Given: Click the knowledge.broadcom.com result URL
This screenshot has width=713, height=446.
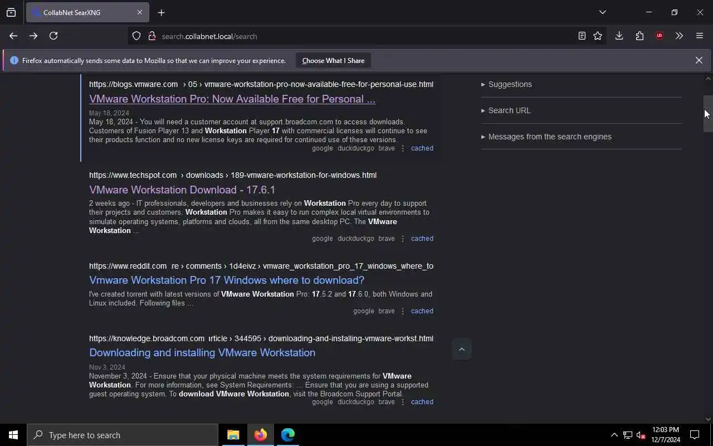Looking at the screenshot, I should pyautogui.click(x=261, y=338).
